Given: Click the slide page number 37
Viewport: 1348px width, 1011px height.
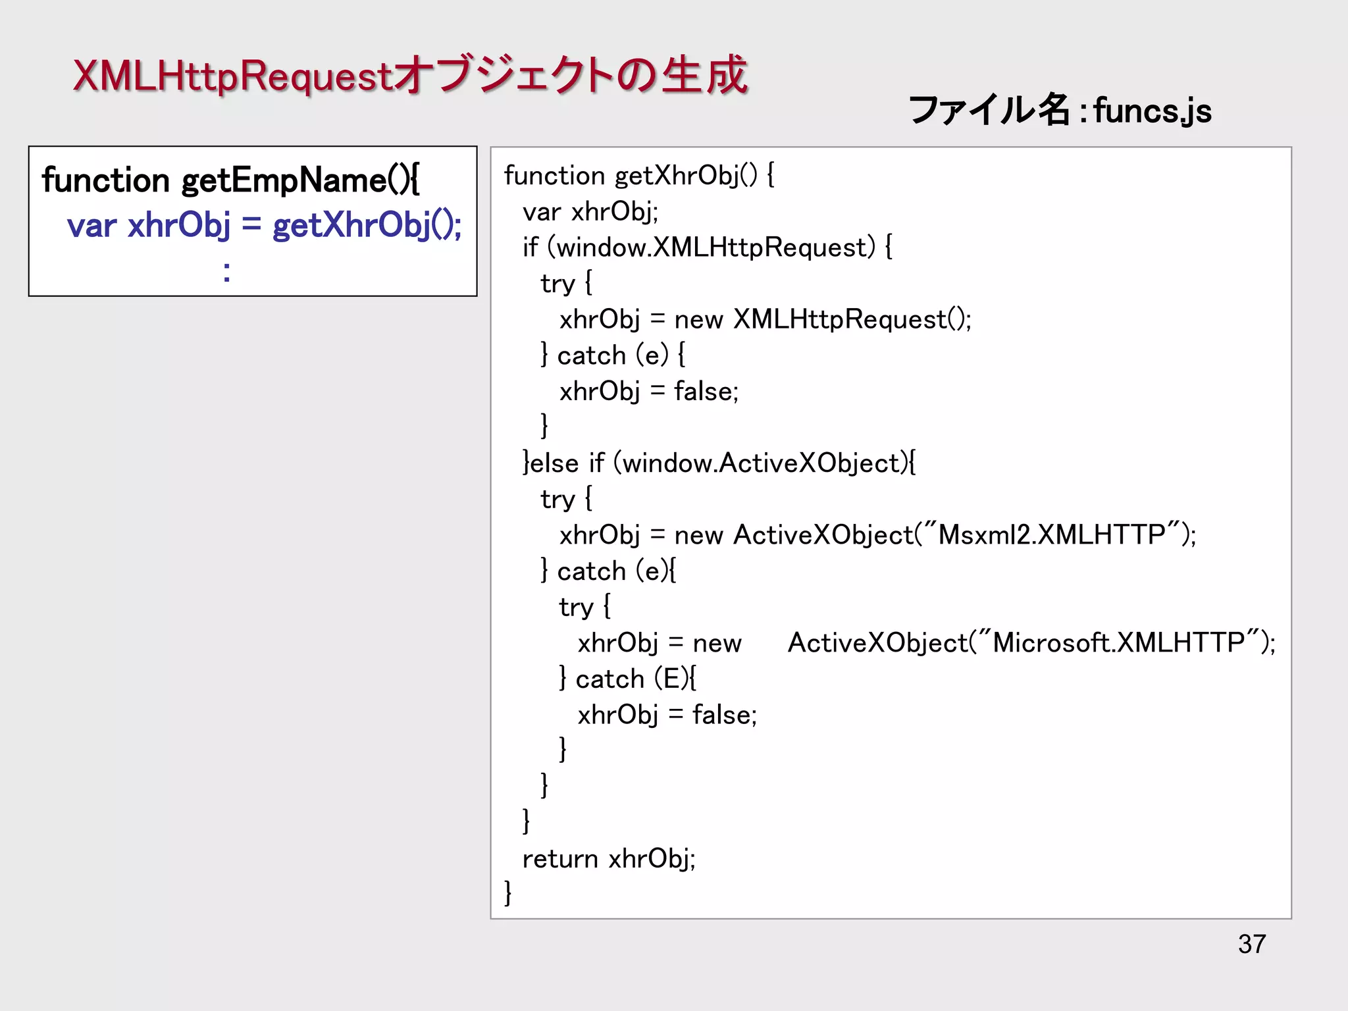Looking at the screenshot, I should [x=1251, y=945].
